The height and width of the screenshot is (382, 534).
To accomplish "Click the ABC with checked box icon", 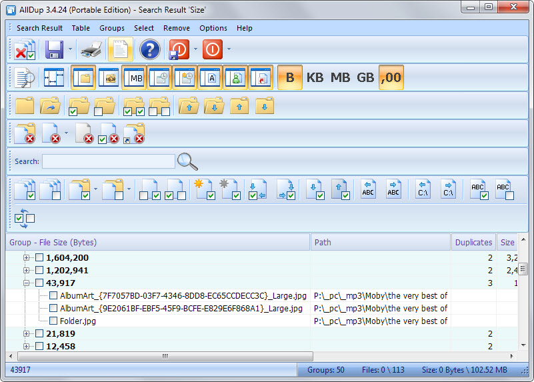I will (479, 189).
